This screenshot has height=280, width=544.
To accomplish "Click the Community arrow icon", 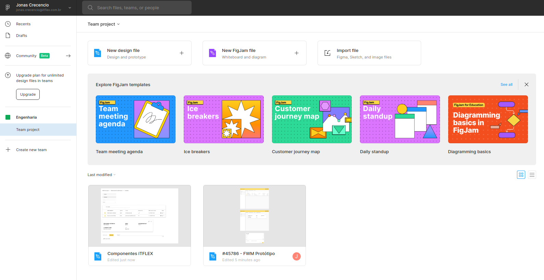I will pos(68,56).
